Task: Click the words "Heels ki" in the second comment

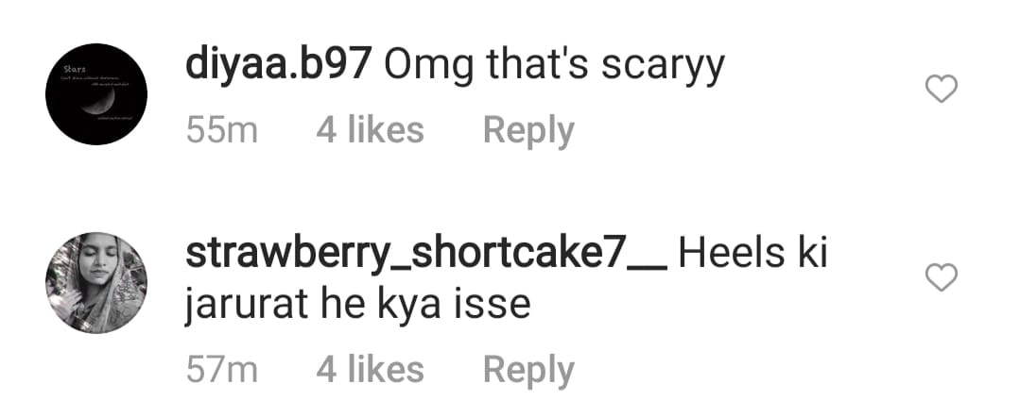Action: pyautogui.click(x=752, y=253)
